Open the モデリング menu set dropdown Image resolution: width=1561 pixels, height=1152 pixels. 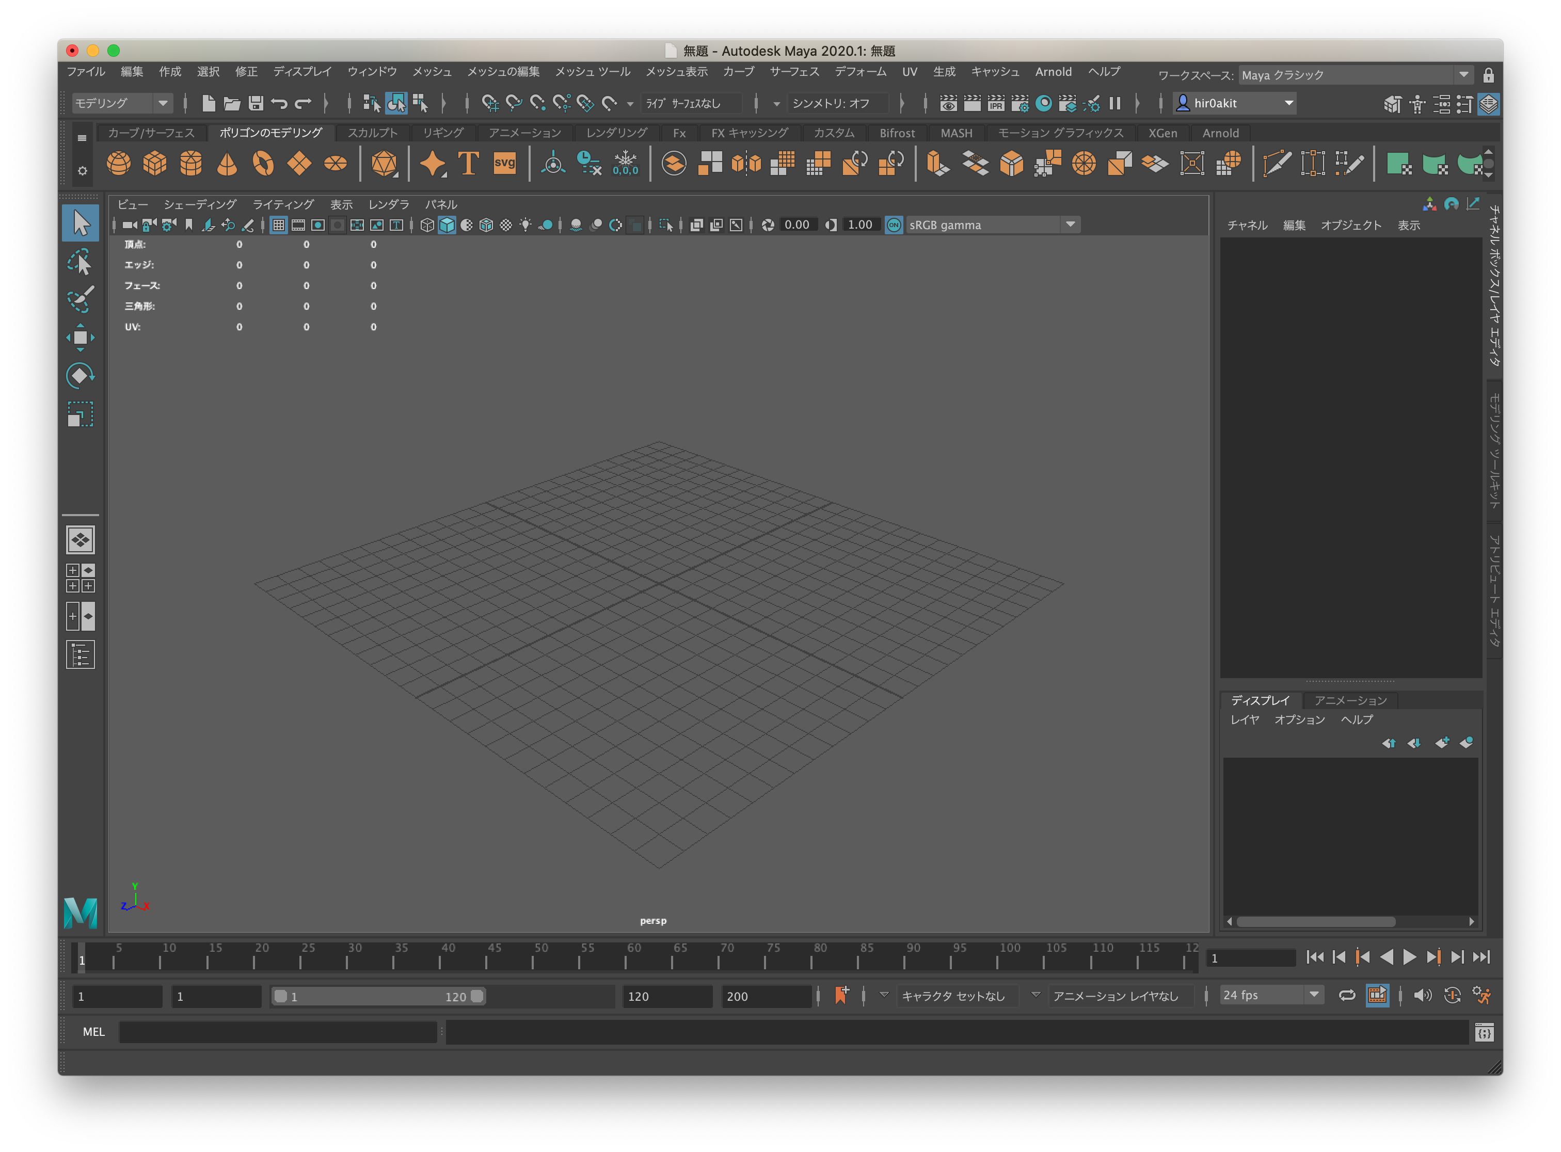point(122,103)
